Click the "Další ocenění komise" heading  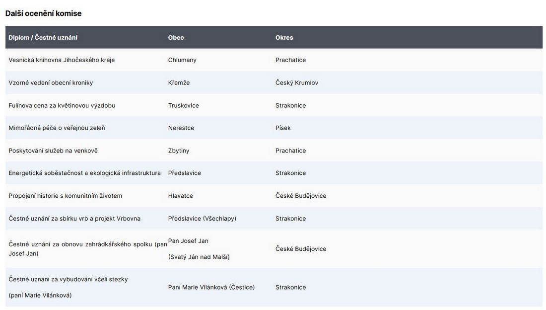pyautogui.click(x=43, y=13)
